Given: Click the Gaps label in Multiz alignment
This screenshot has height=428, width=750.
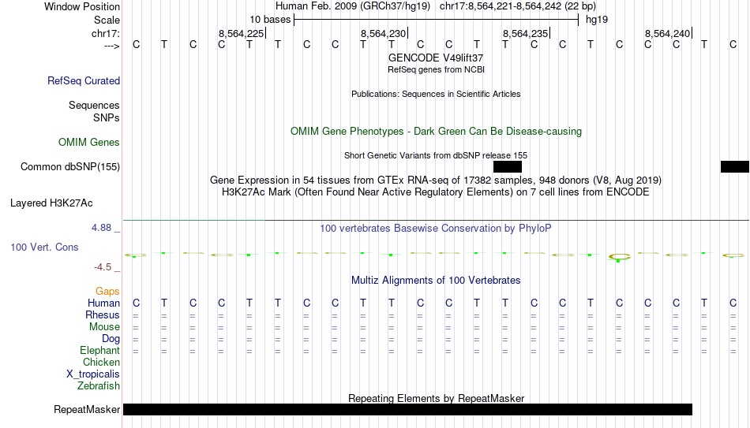Looking at the screenshot, I should click(107, 292).
